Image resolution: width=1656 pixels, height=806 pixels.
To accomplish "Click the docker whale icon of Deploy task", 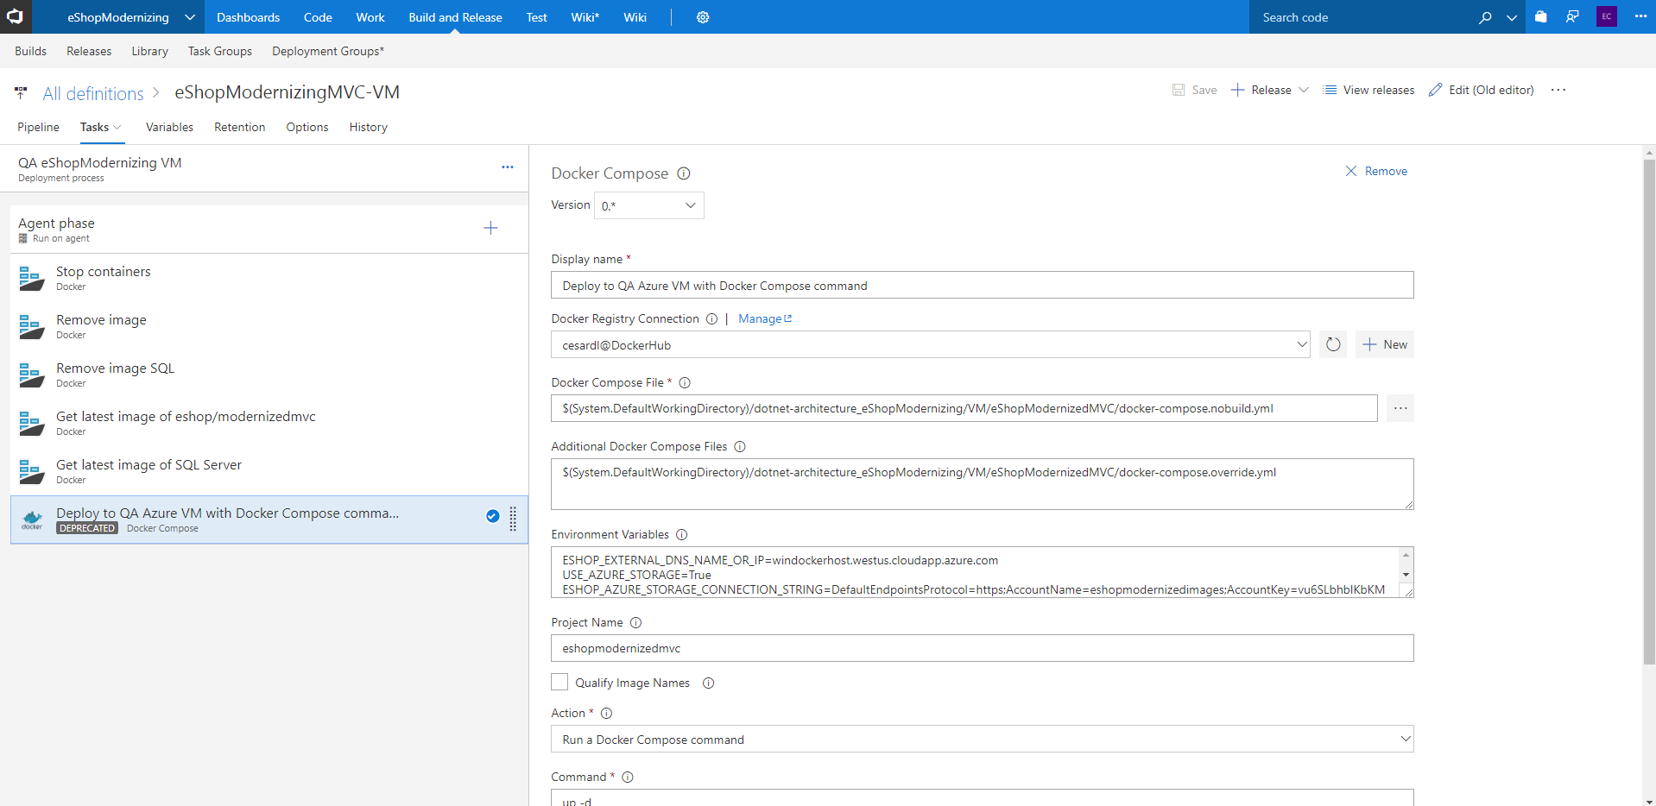I will coord(32,519).
